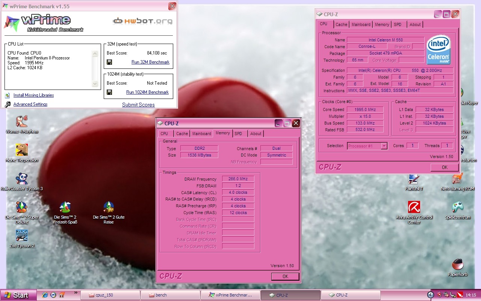The height and width of the screenshot is (301, 481).
Task: Click Avira red umbrella tray icon
Action: click(x=459, y=295)
